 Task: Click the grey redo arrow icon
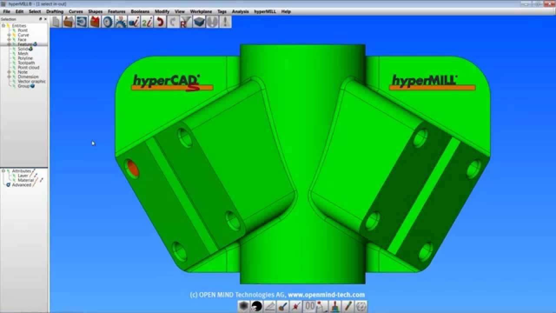click(x=173, y=22)
